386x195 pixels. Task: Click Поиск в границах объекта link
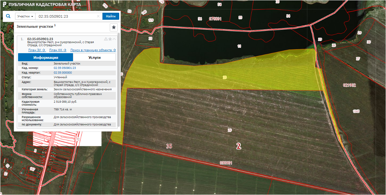(93, 50)
